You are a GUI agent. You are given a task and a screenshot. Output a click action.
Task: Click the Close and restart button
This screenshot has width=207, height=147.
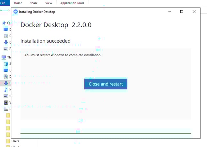point(106,84)
